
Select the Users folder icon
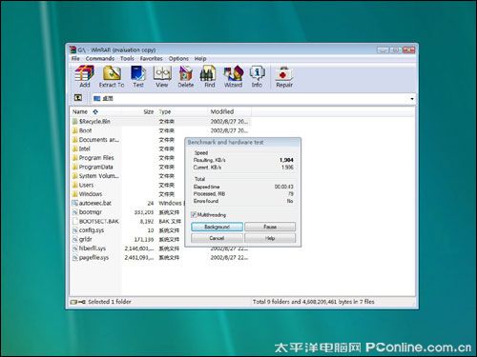[x=75, y=185]
